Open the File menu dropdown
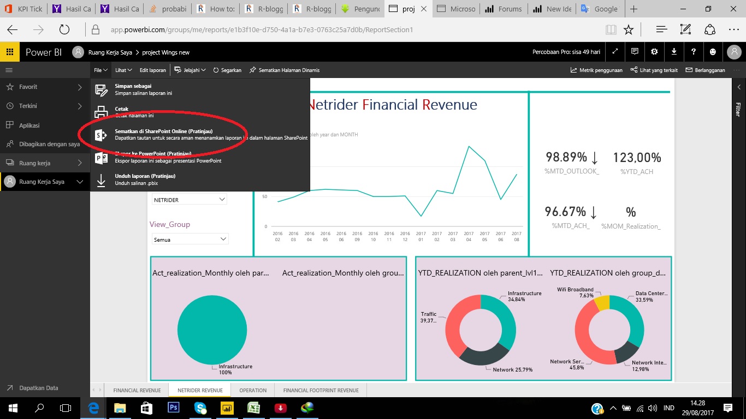This screenshot has width=746, height=419. 100,70
